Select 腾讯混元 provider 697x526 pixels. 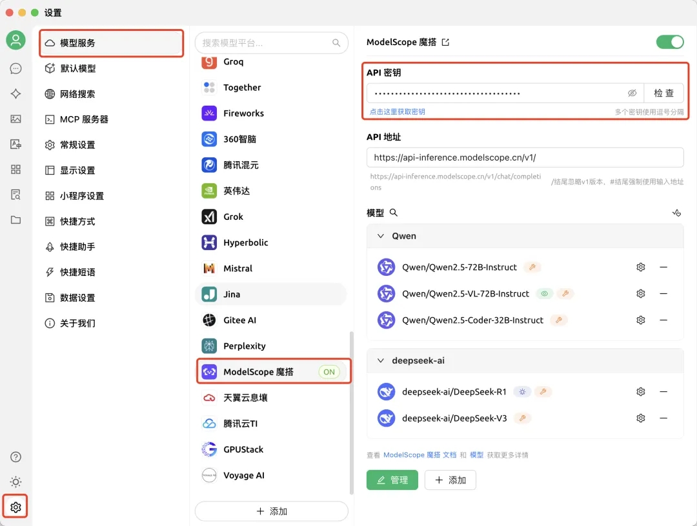pos(271,165)
